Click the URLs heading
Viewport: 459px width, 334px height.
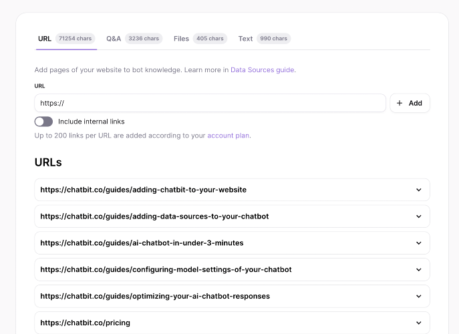48,162
